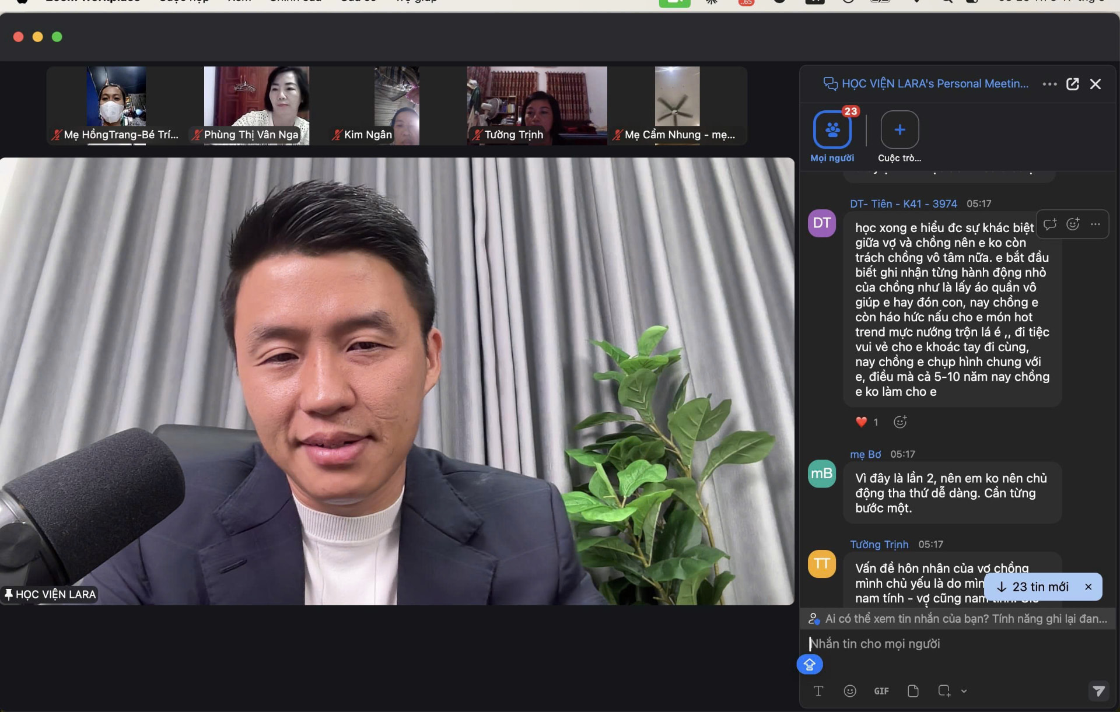Click the blue upload arrow icon
Screen dimensions: 1120x712
tap(810, 664)
